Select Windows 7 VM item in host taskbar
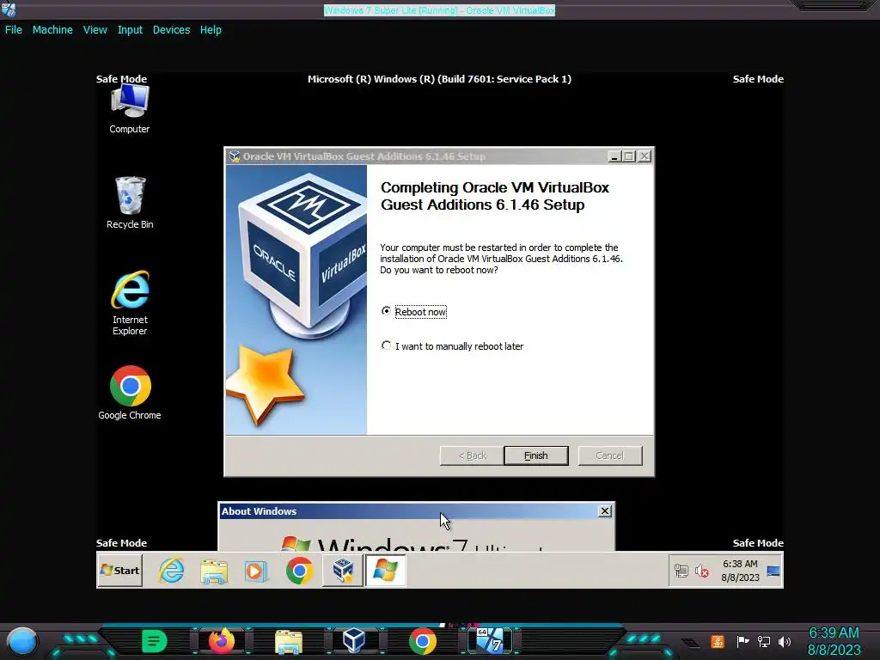The width and height of the screenshot is (880, 660). (490, 641)
